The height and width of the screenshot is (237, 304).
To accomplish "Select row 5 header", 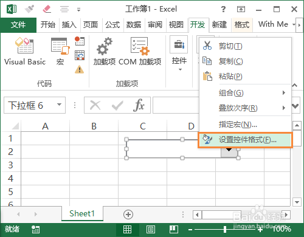I will click(x=11, y=191).
